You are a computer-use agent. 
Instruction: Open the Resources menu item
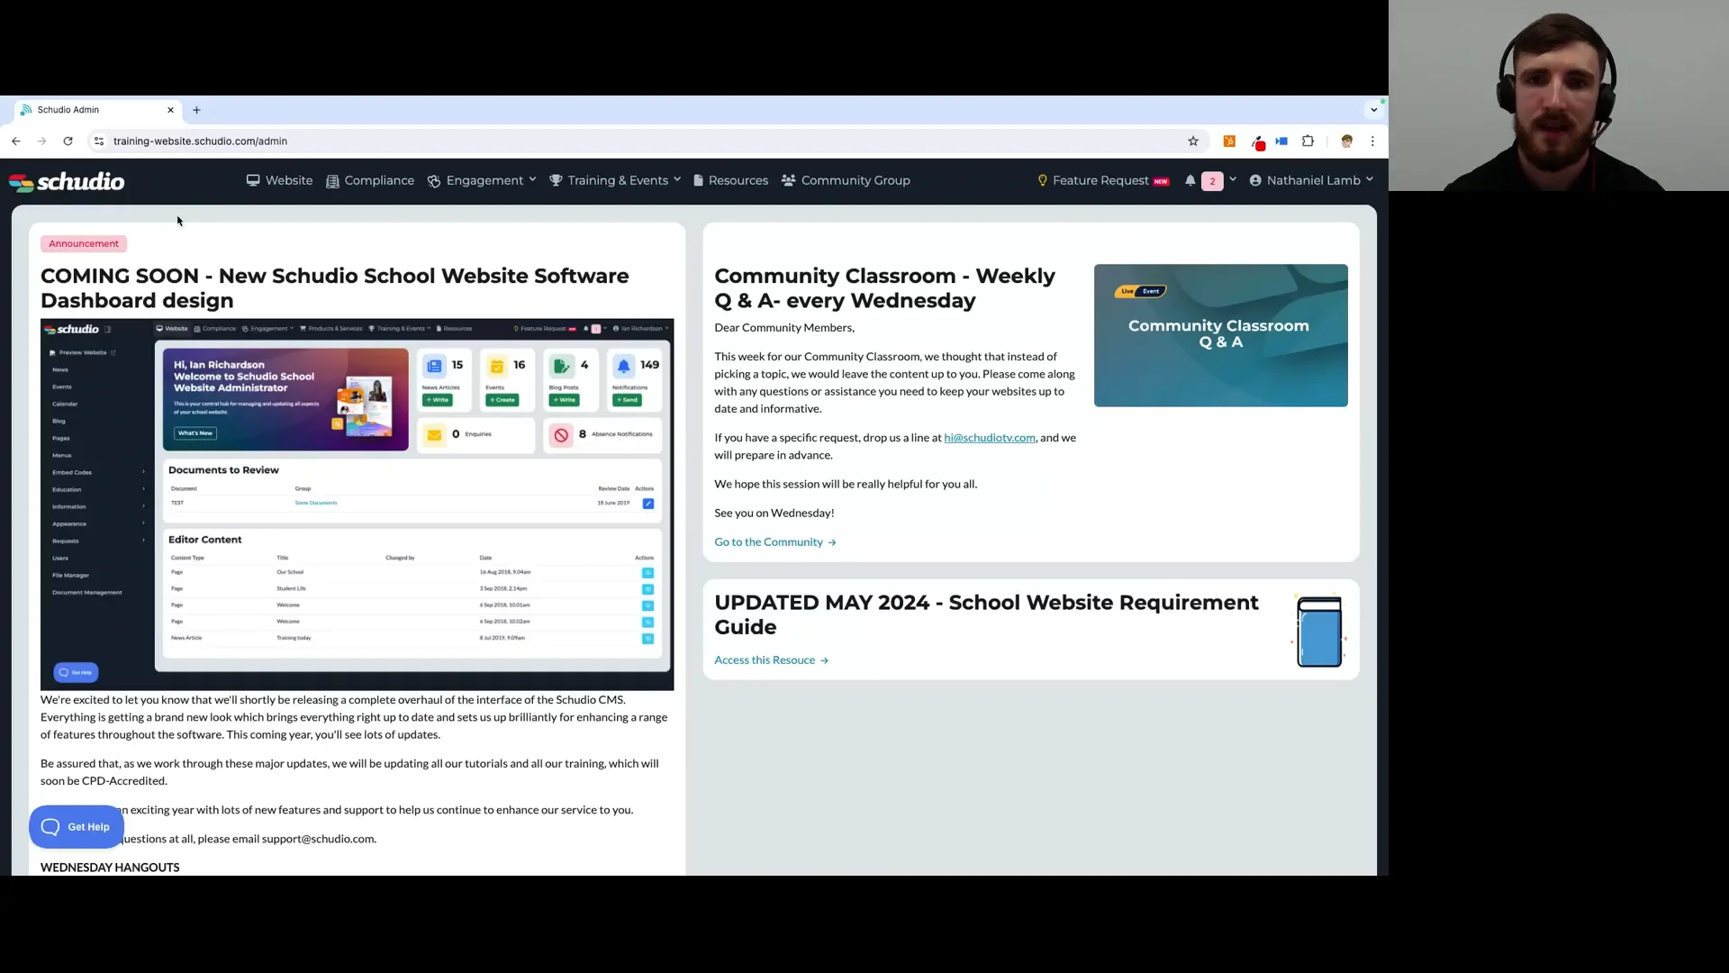[730, 181]
